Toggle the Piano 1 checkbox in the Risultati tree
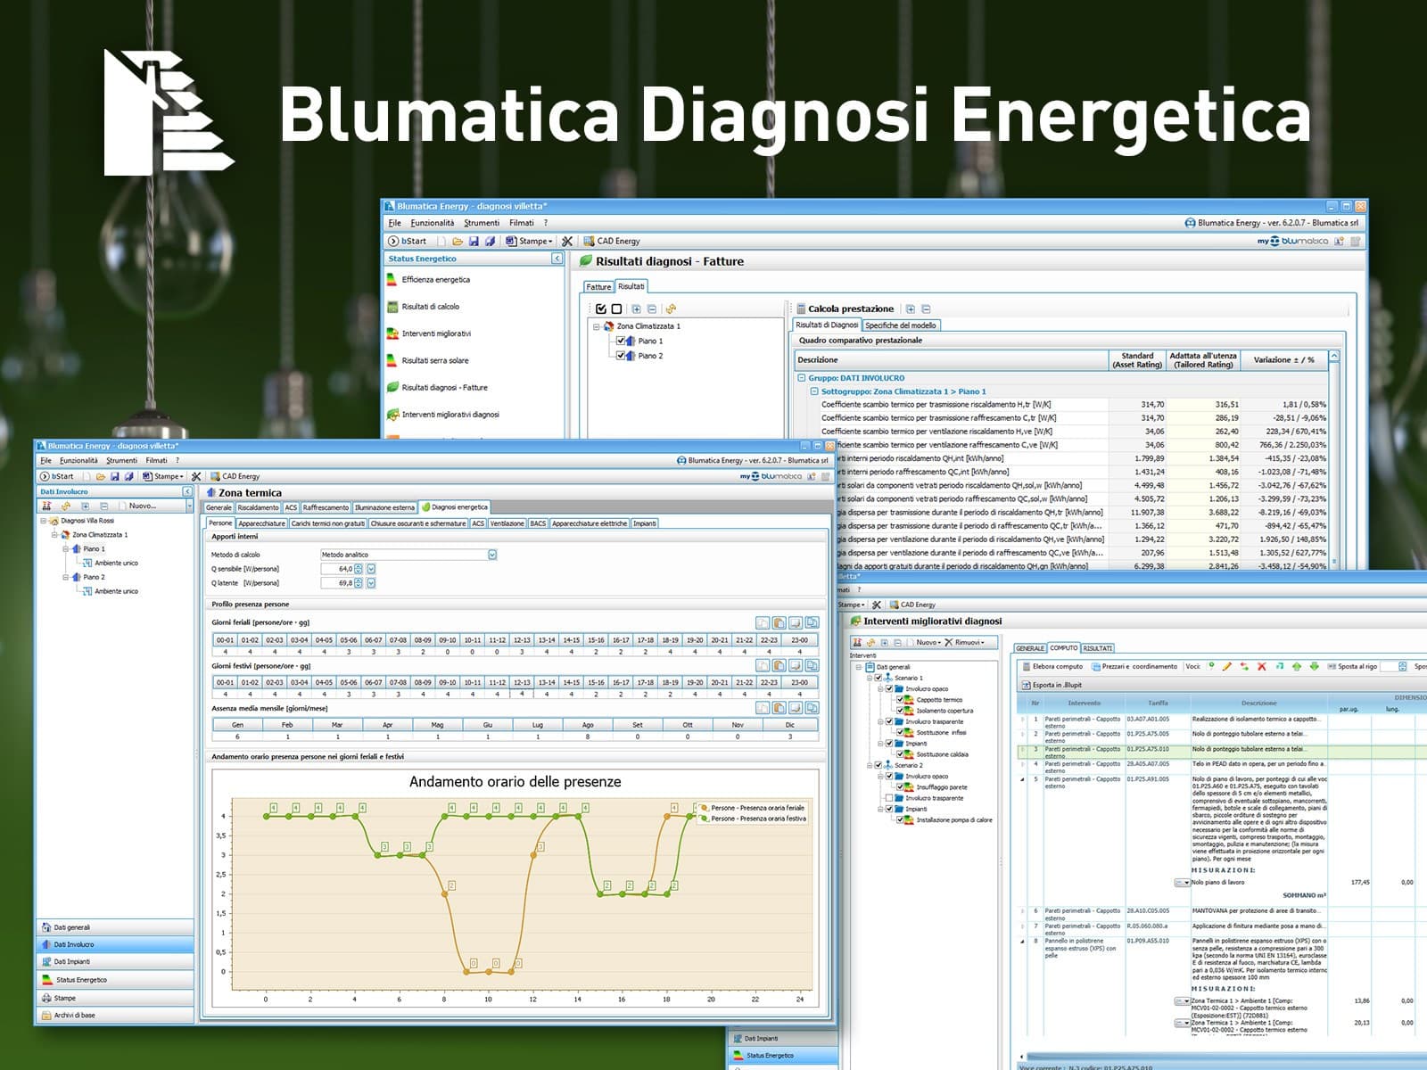This screenshot has width=1427, height=1070. click(x=622, y=341)
